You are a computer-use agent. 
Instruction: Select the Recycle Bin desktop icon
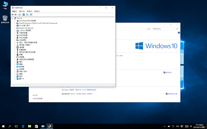pyautogui.click(x=5, y=19)
